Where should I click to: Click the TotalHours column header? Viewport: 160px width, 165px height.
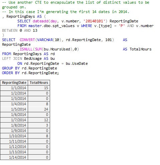click(39, 82)
